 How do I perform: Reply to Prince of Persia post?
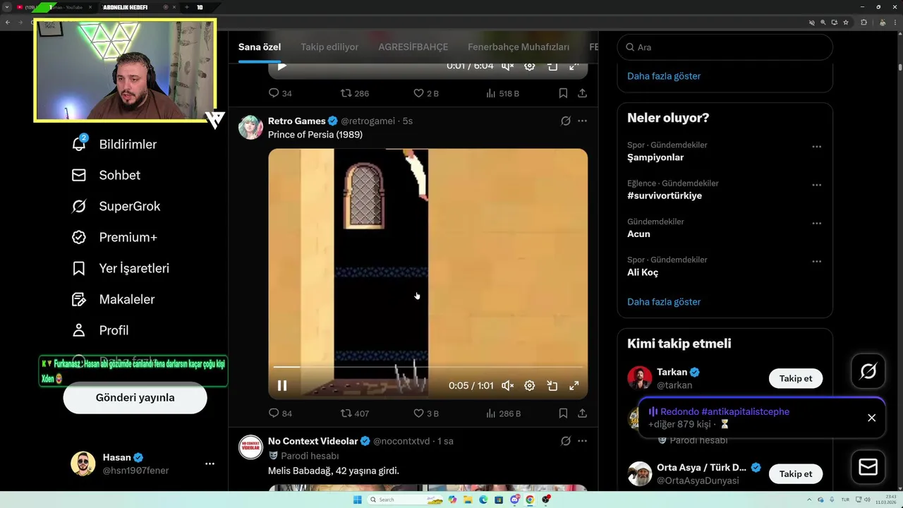click(274, 413)
